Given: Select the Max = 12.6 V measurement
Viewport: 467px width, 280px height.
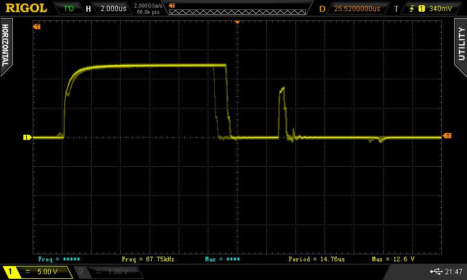Looking at the screenshot, I should [393, 258].
